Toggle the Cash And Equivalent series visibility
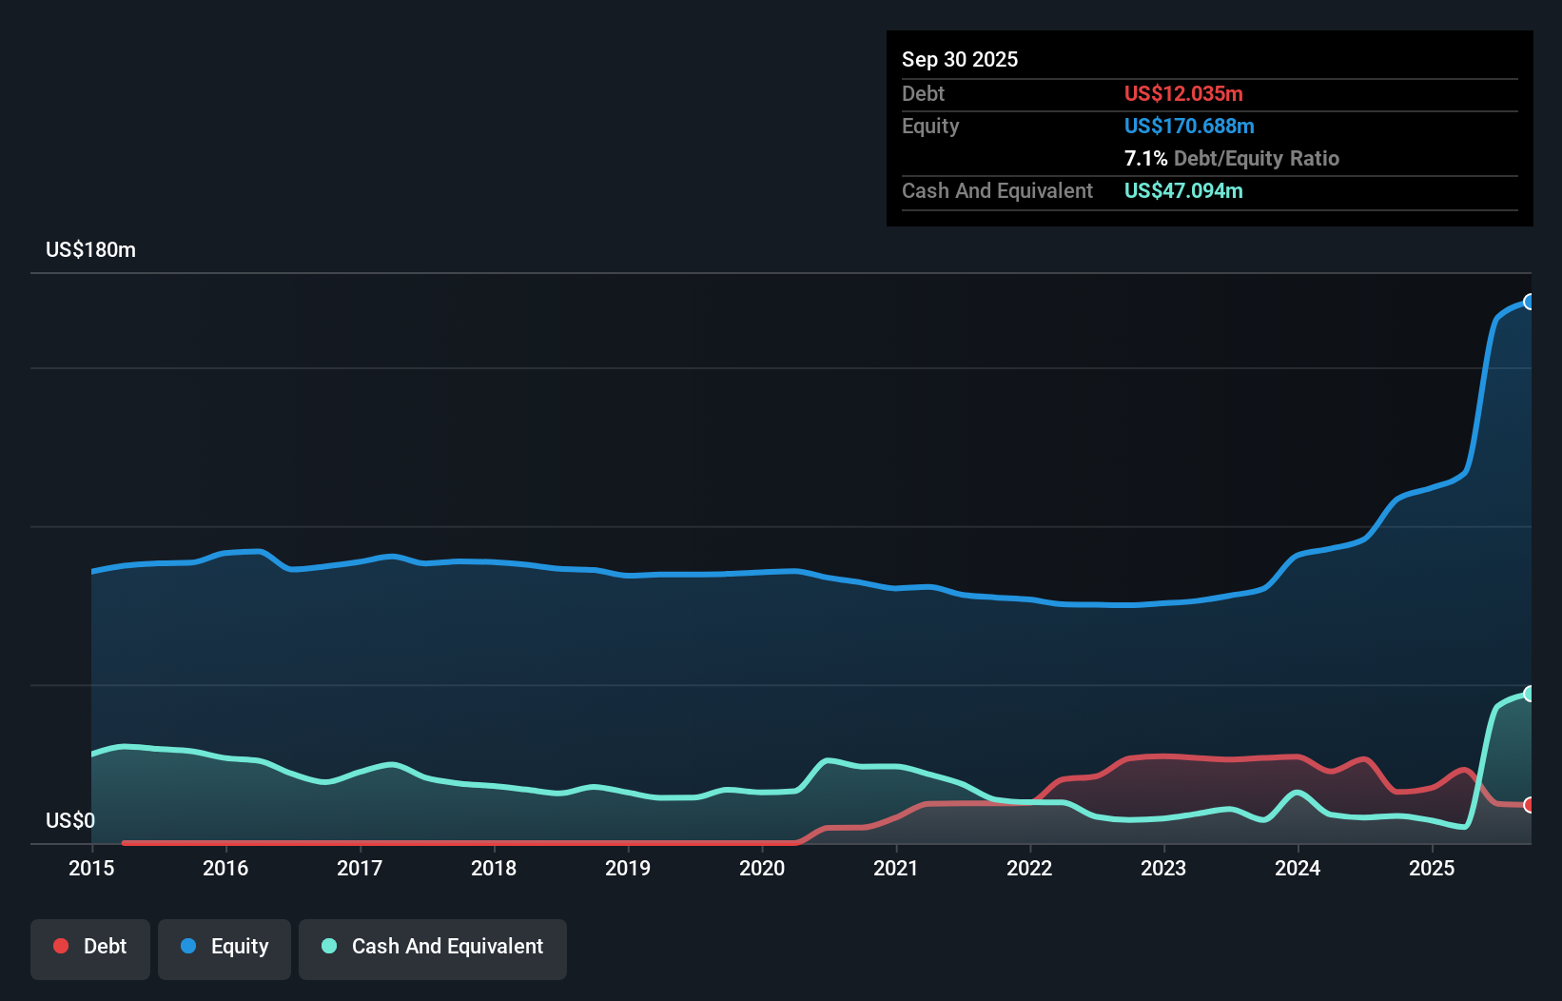Viewport: 1562px width, 1001px height. 433,949
